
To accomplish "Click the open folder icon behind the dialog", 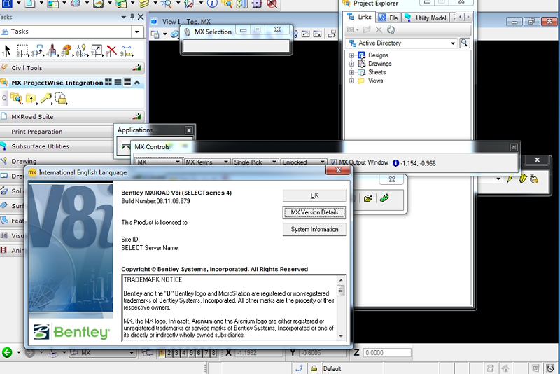I will tap(367, 199).
